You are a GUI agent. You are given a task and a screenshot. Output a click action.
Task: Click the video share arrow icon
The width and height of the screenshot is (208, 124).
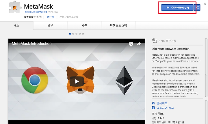click(x=139, y=44)
